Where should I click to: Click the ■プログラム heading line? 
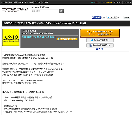tap(23, 92)
